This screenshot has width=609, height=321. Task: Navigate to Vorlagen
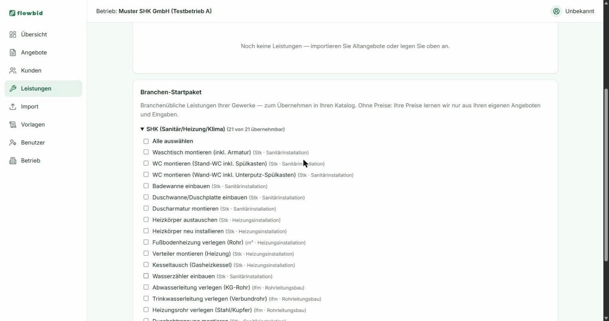[x=43, y=124]
